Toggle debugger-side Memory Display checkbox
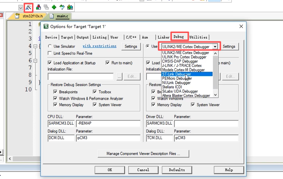Screen dimensions: 283x179 [154, 105]
